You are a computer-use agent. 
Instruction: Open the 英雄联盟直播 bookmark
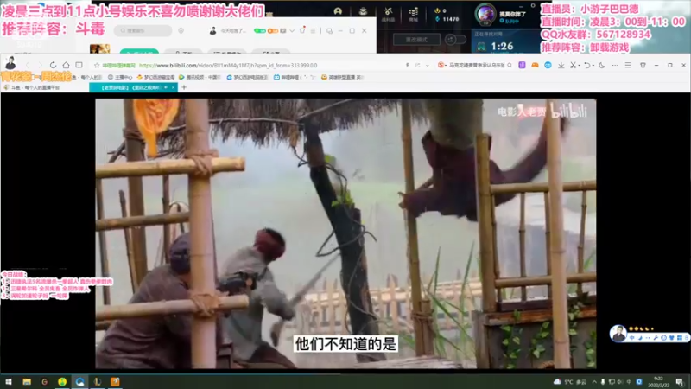[x=342, y=77]
